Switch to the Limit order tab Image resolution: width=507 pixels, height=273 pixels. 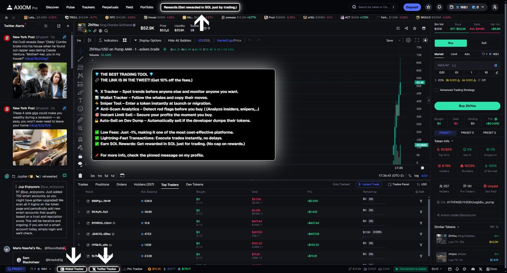[454, 54]
